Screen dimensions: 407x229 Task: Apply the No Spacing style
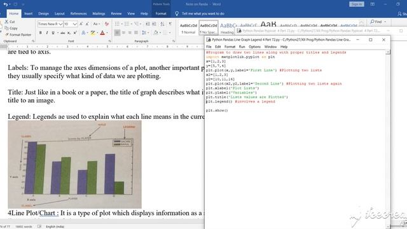tap(209, 28)
